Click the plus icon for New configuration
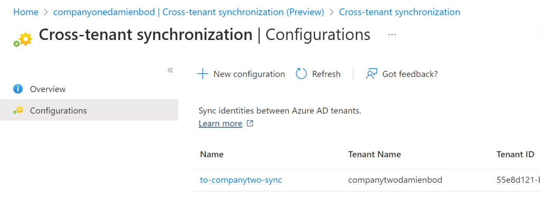The image size is (540, 211). coord(202,74)
